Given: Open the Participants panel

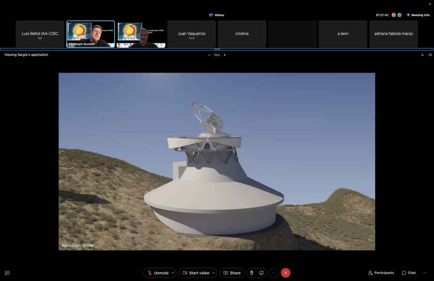Looking at the screenshot, I should (381, 273).
